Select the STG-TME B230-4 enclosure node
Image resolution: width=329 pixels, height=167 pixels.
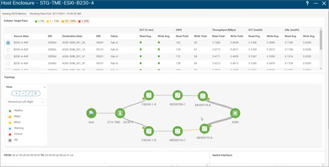120,113
